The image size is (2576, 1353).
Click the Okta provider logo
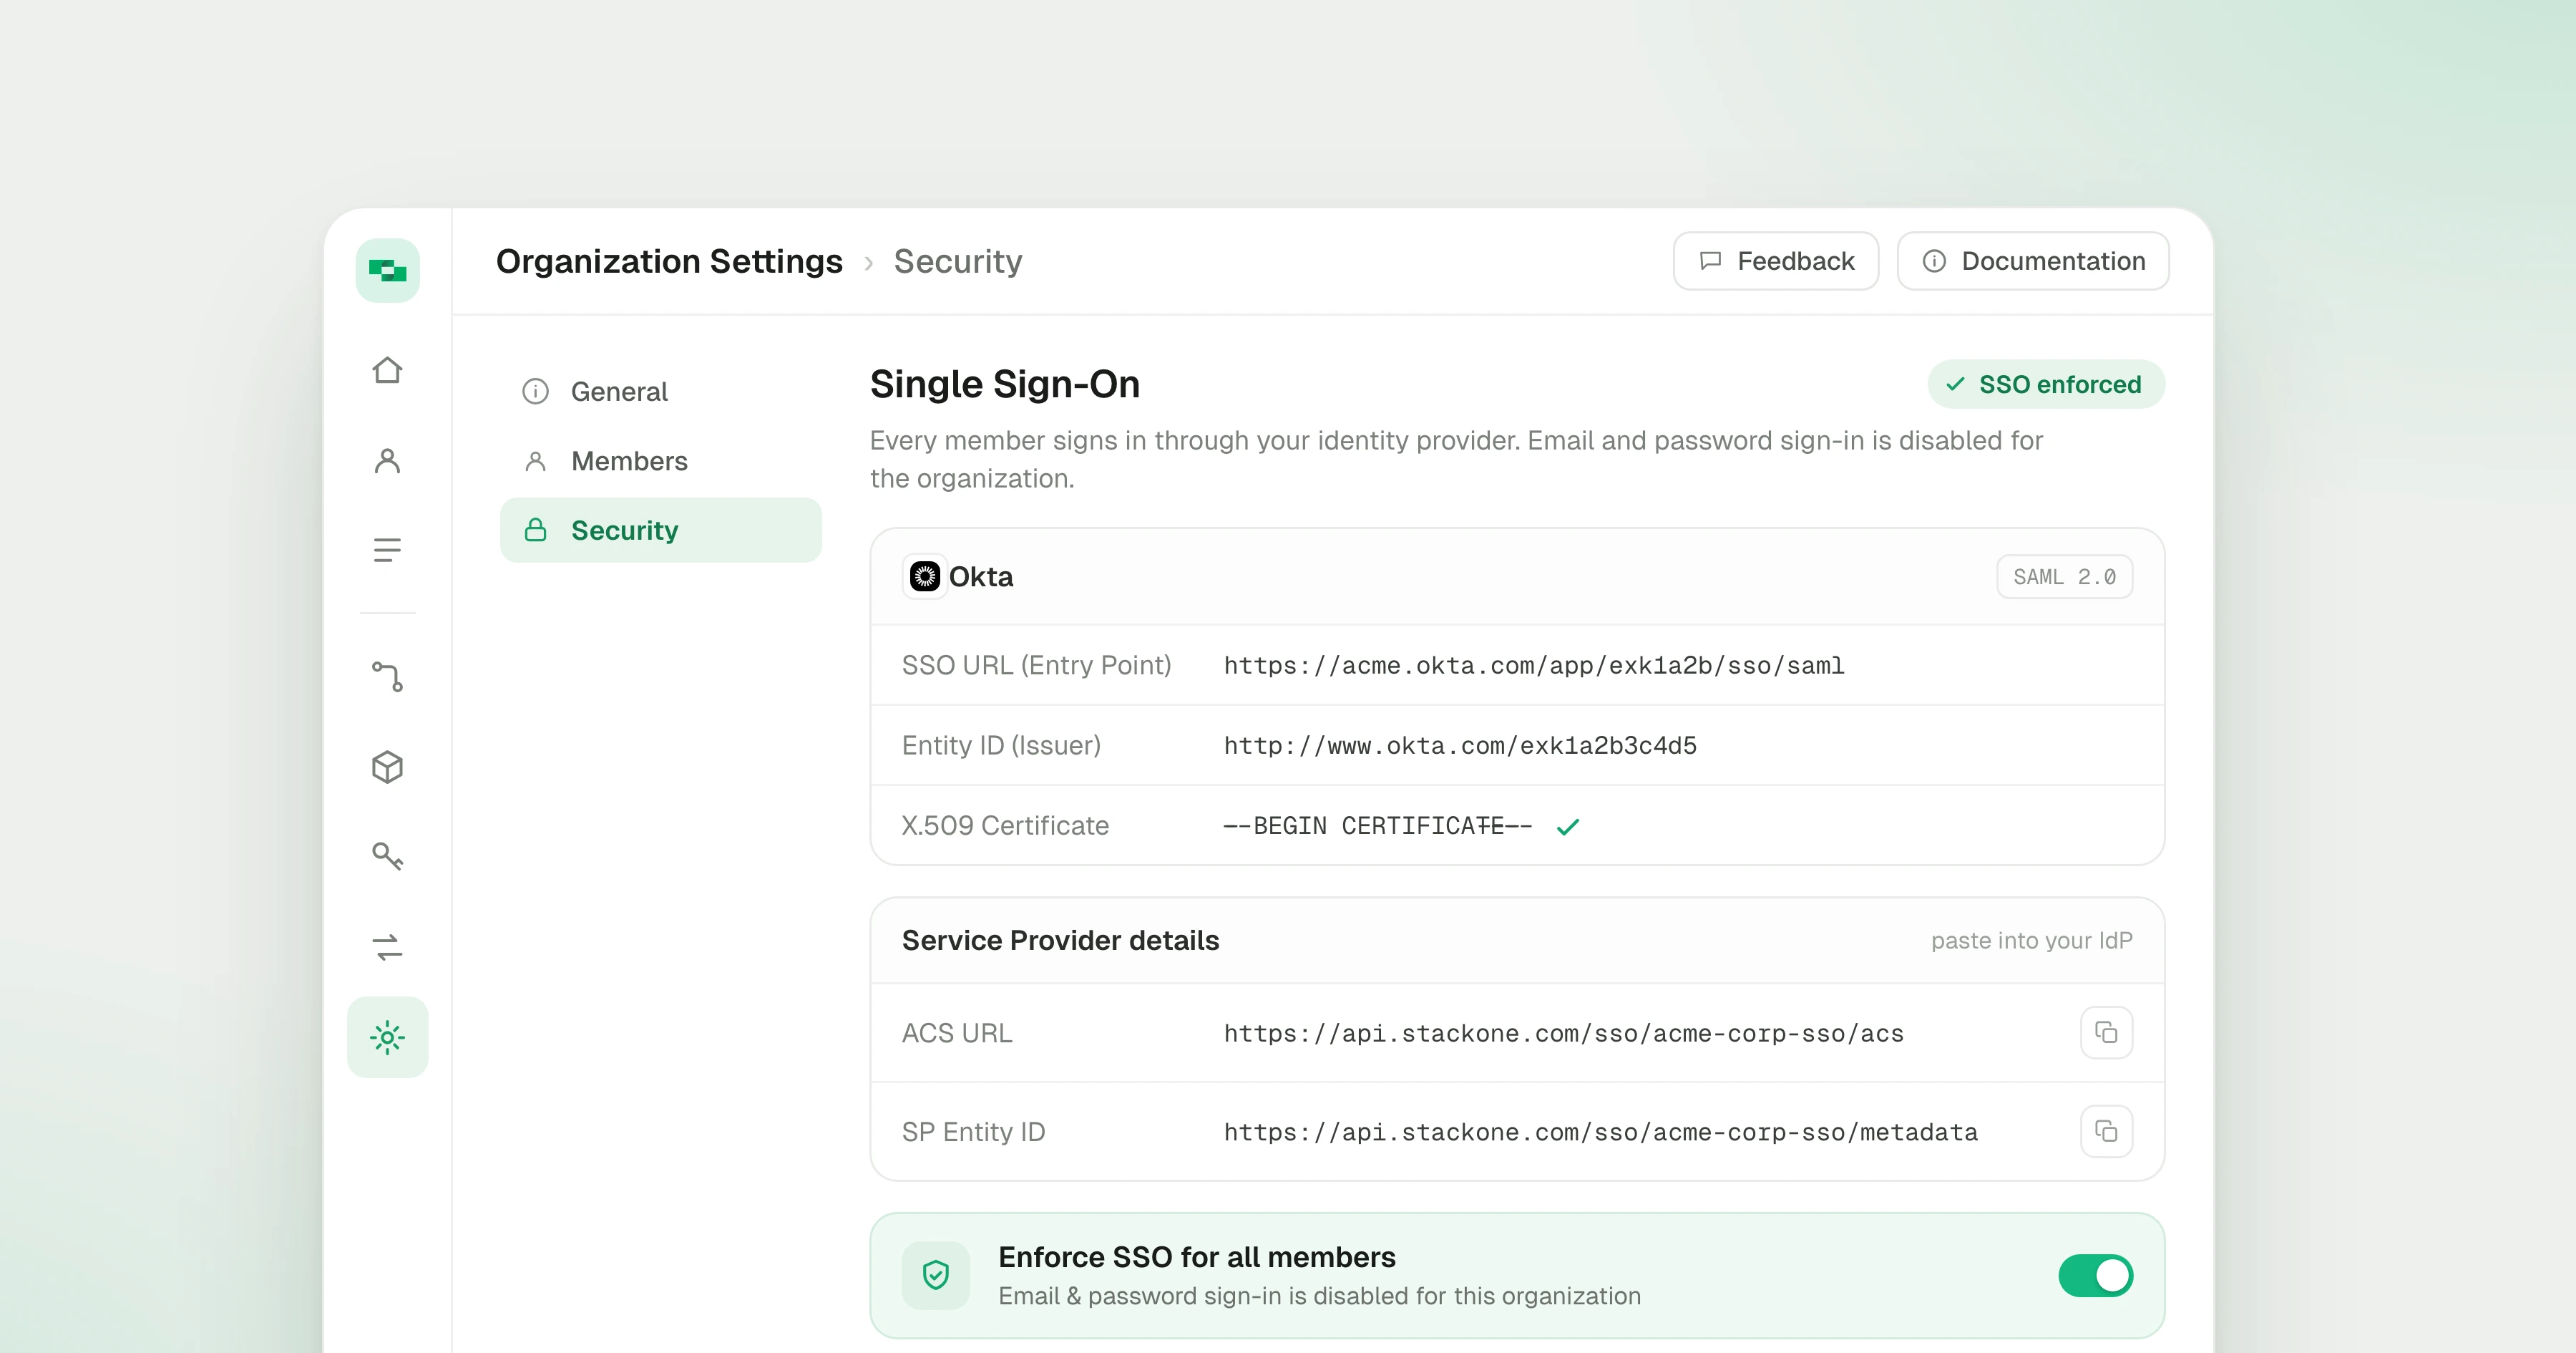(925, 576)
